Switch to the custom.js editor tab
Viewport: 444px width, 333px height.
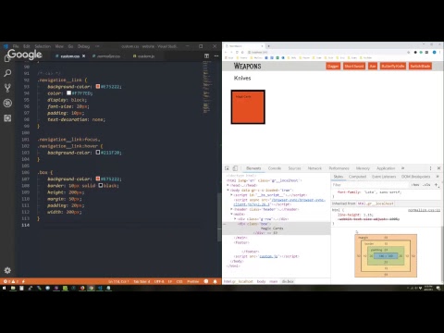[143, 56]
